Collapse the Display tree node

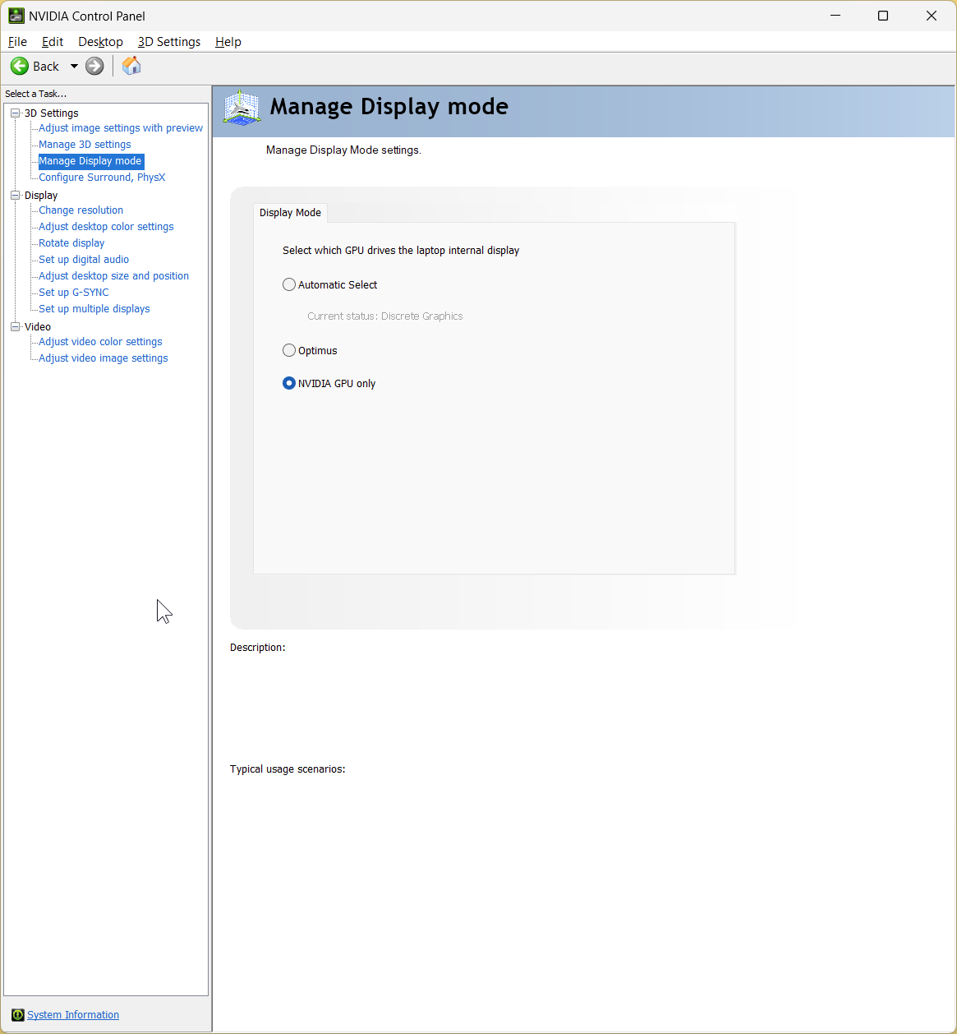pyautogui.click(x=15, y=196)
